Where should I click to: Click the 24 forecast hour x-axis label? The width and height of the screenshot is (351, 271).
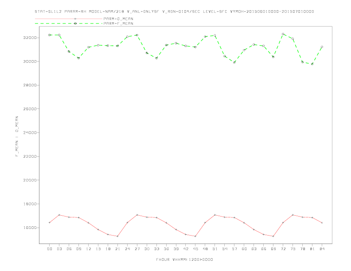point(127,249)
